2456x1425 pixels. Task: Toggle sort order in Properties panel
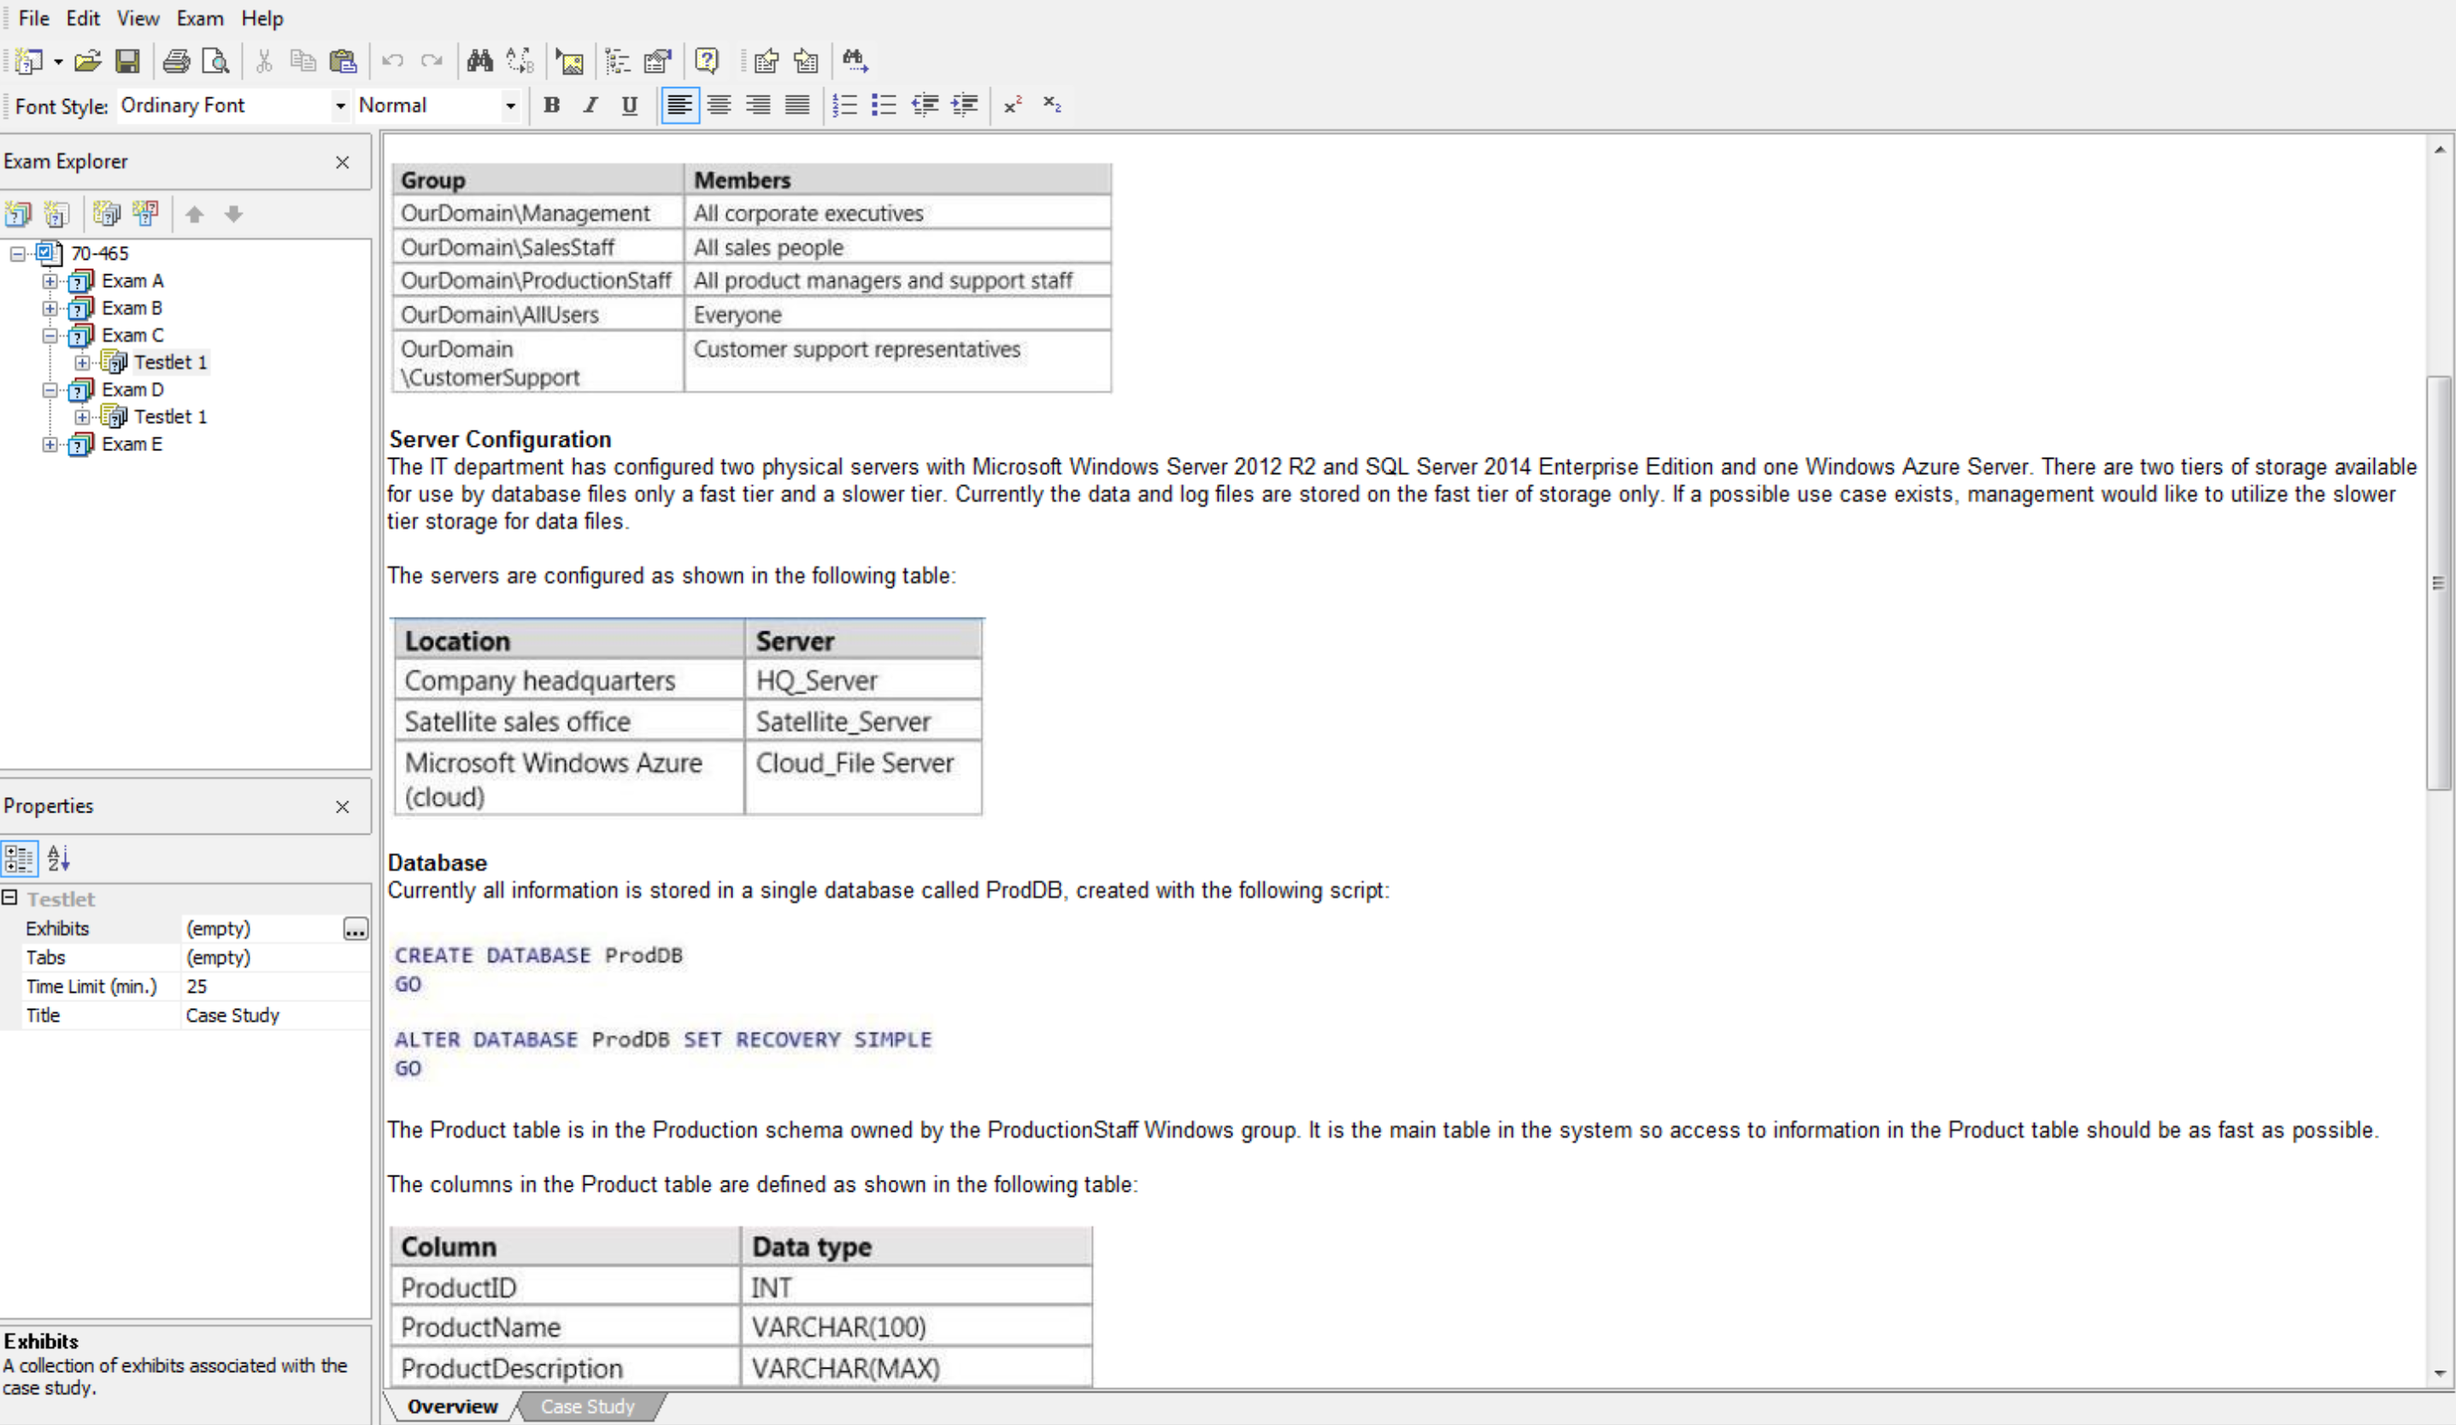pos(57,859)
